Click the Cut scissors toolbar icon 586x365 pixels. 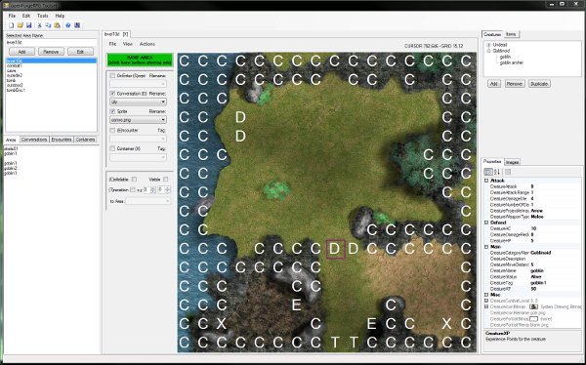click(x=39, y=25)
